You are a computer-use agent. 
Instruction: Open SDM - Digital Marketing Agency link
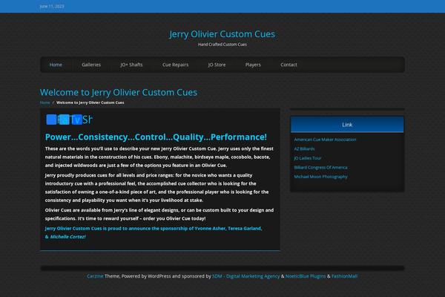tap(245, 276)
